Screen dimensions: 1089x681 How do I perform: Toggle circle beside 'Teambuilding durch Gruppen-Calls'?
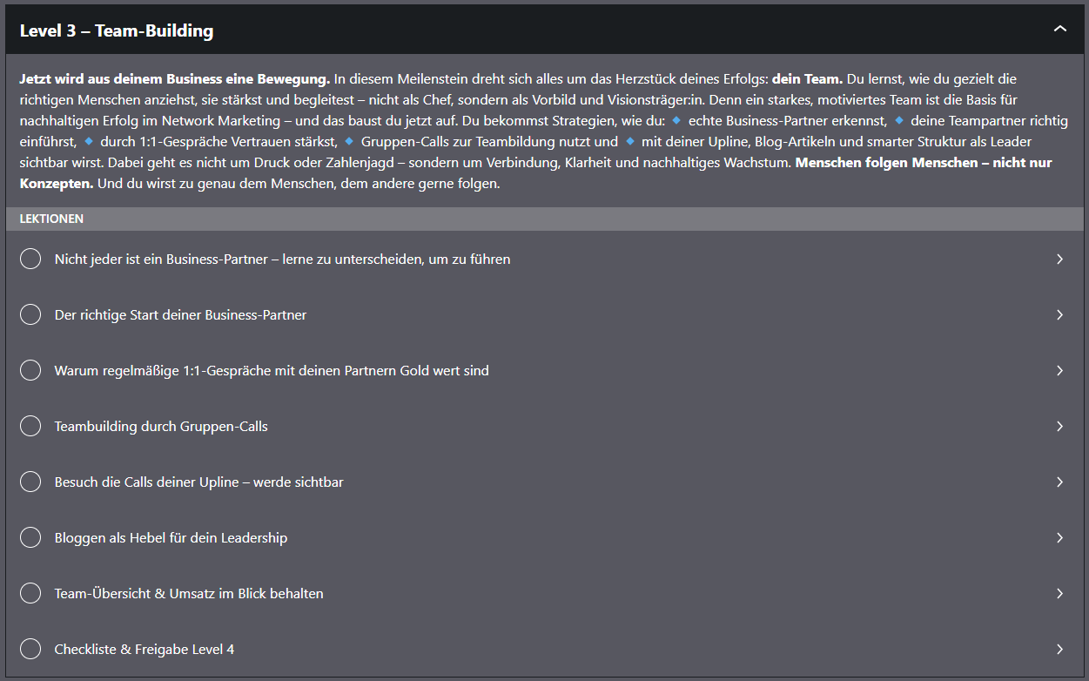click(30, 426)
